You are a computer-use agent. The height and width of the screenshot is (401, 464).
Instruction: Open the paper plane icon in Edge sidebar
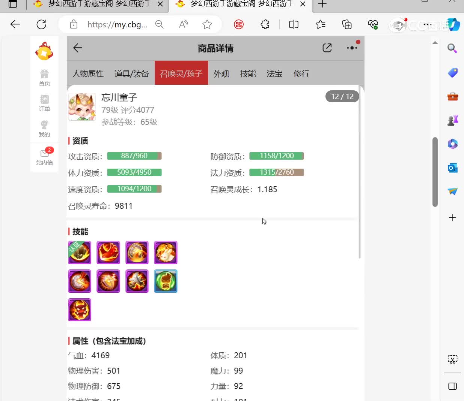tap(452, 191)
